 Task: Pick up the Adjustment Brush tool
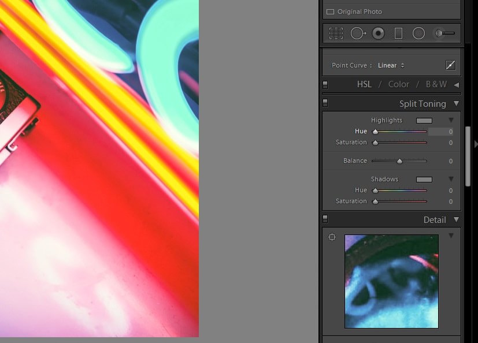click(439, 33)
